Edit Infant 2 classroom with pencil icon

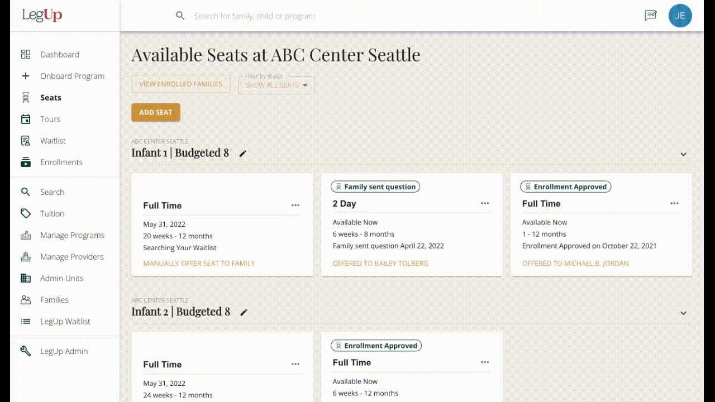[x=244, y=313]
